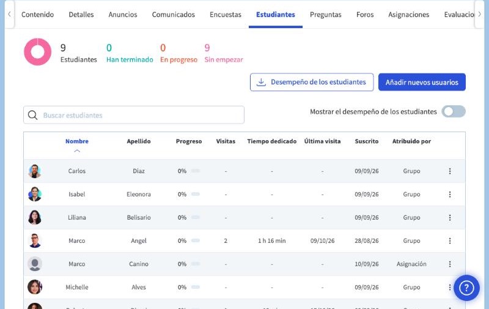The image size is (489, 309).
Task: Open options menu for Isabel Eleonora row
Action: pos(450,194)
